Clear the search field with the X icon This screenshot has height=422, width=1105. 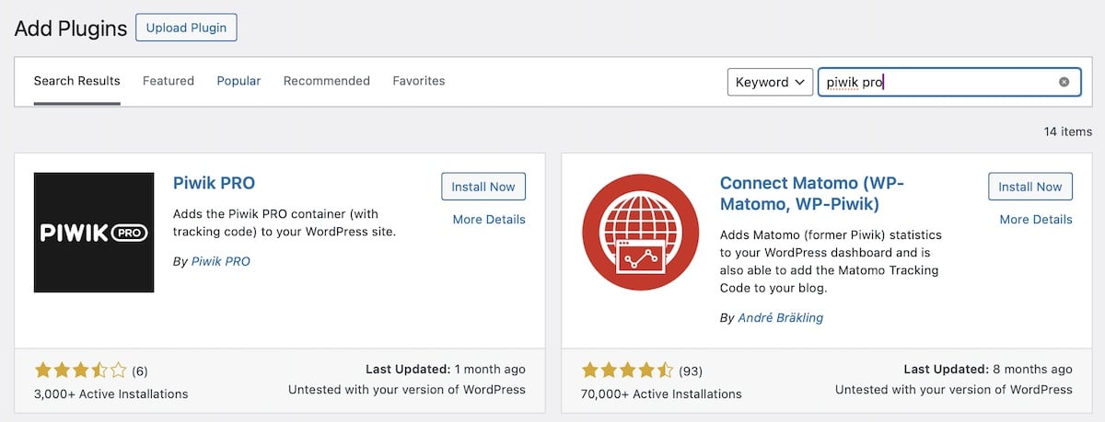pyautogui.click(x=1064, y=82)
